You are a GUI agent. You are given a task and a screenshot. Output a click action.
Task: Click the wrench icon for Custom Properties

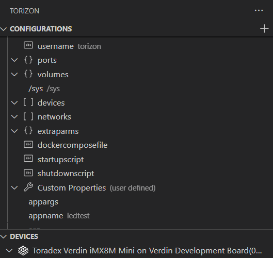coord(28,187)
